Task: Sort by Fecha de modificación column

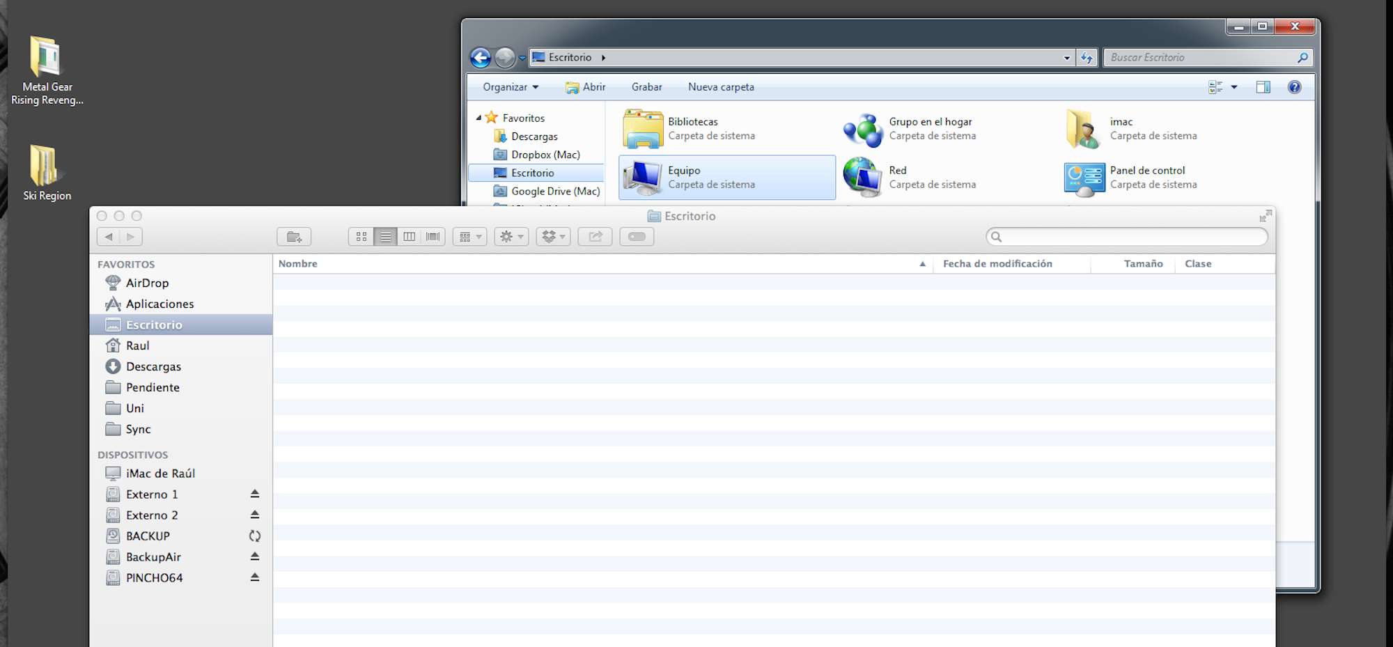Action: pyautogui.click(x=1011, y=264)
